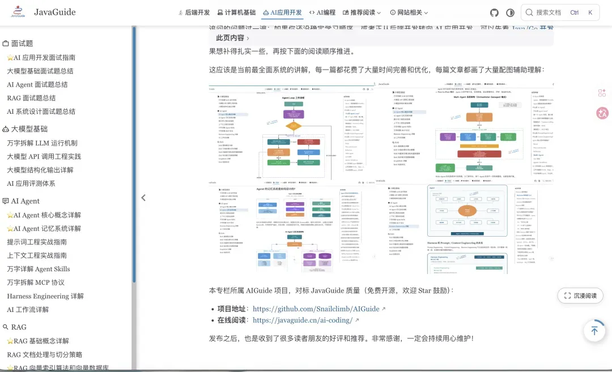This screenshot has width=612, height=372.
Task: Collapse the sidebar with the left chevron
Action: [143, 198]
